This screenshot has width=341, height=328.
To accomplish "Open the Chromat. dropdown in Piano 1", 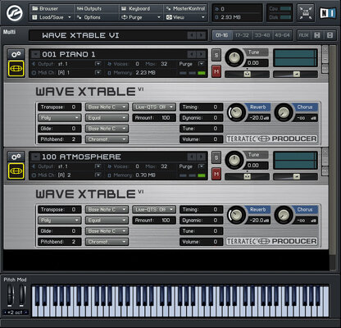I will 107,139.
